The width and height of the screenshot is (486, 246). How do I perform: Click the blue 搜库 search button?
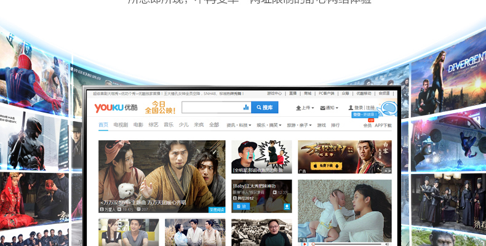pyautogui.click(x=265, y=107)
